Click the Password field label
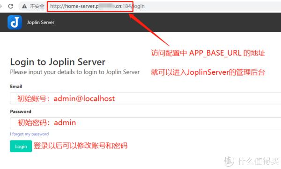The width and height of the screenshot is (281, 169). (x=21, y=112)
